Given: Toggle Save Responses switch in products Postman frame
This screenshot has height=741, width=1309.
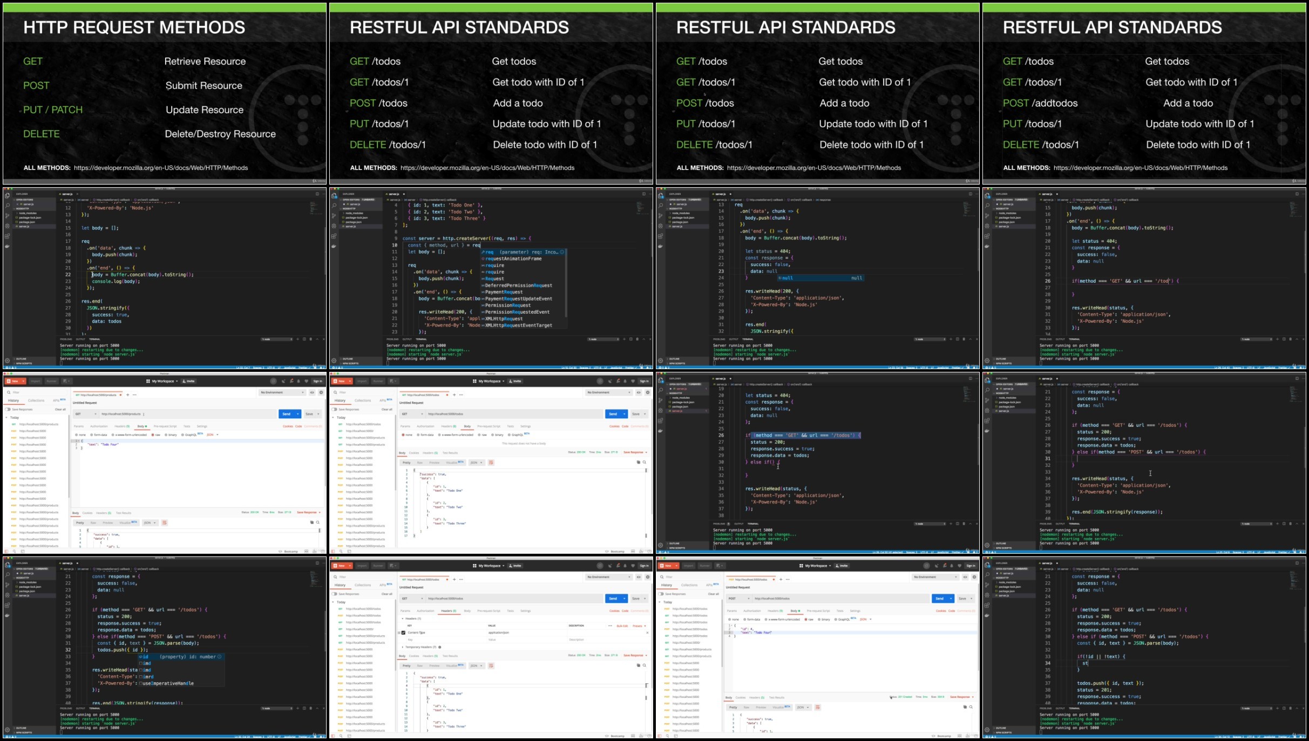Looking at the screenshot, I should pos(9,410).
